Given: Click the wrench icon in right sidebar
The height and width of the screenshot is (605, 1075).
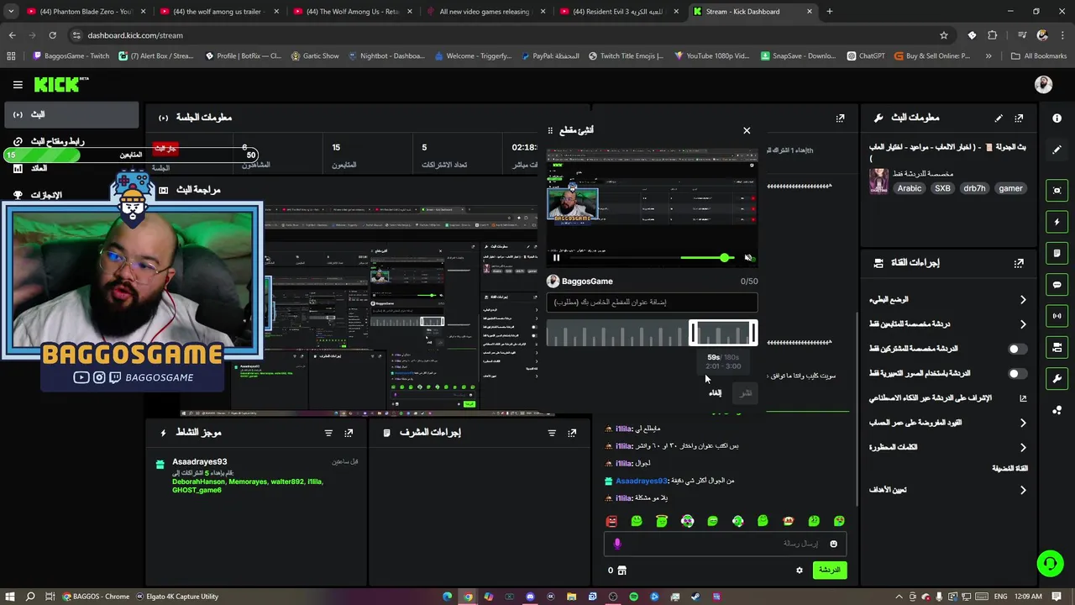Looking at the screenshot, I should point(1057,378).
